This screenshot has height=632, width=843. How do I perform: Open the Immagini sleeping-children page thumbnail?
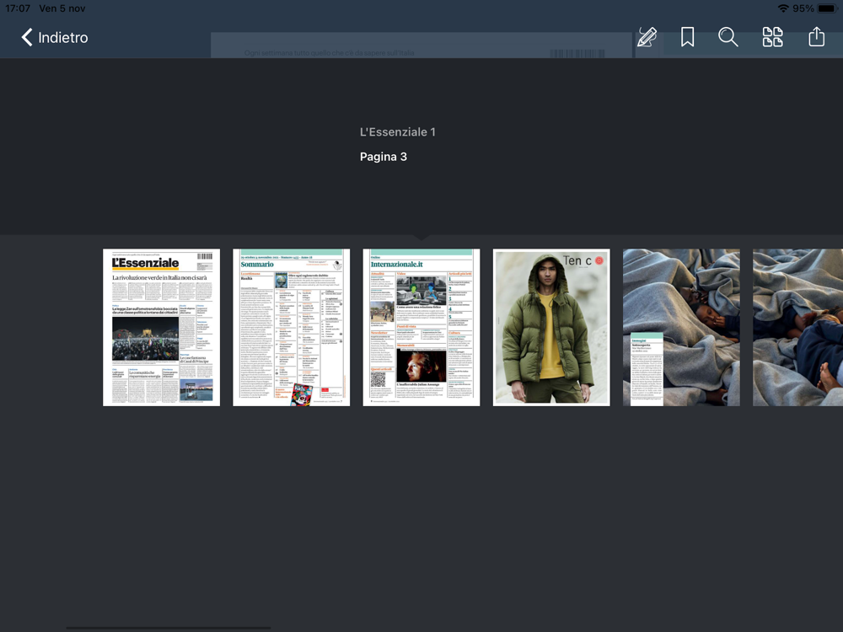coord(681,327)
